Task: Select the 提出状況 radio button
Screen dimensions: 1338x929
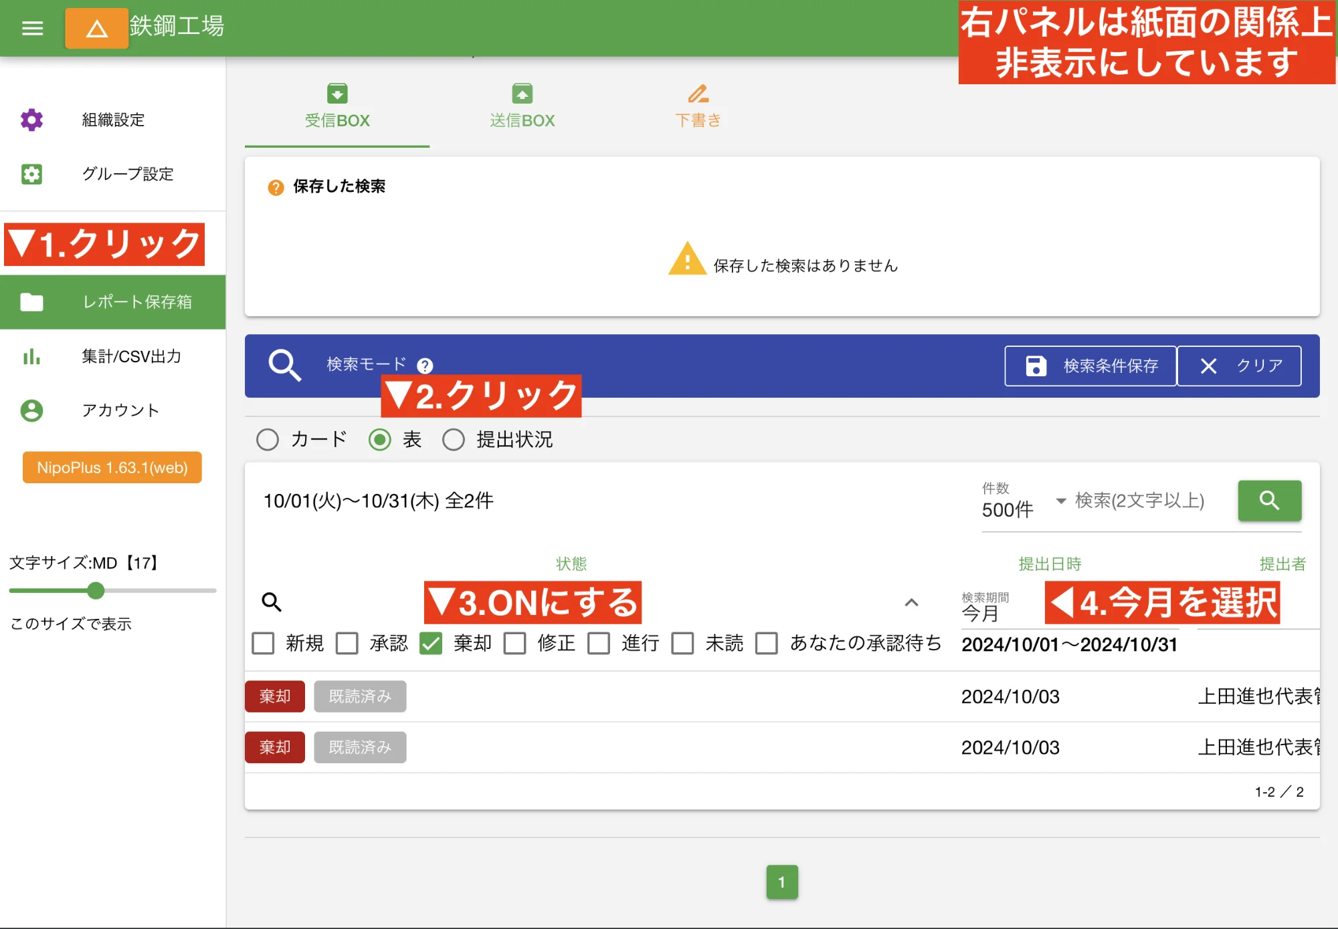Action: tap(454, 440)
